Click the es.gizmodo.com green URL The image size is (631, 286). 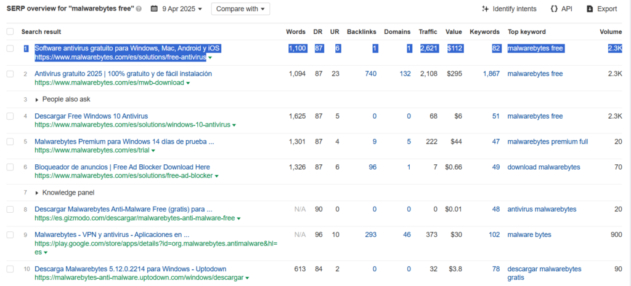134,218
